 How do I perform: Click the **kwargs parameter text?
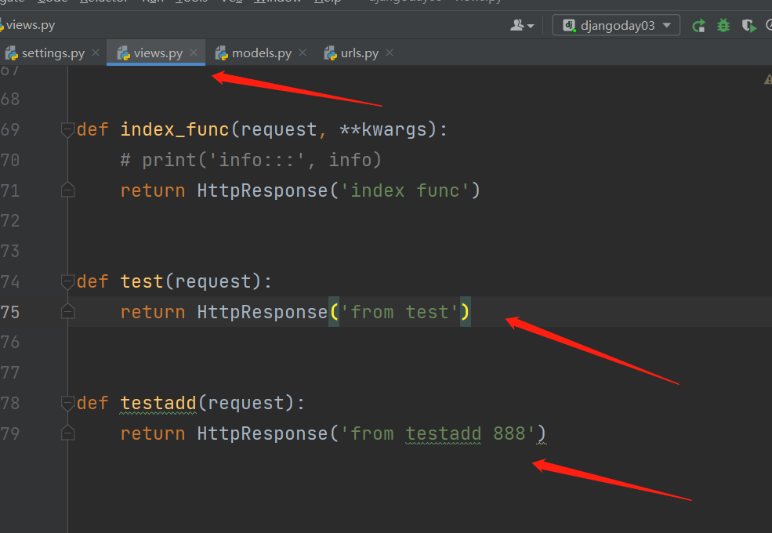(383, 129)
